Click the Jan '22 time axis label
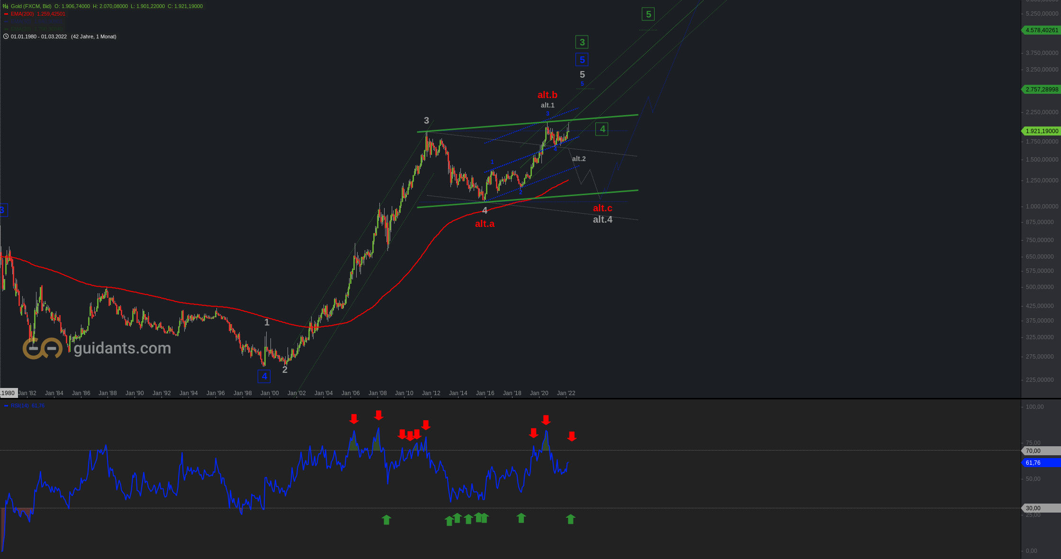This screenshot has height=559, width=1061. pos(566,393)
